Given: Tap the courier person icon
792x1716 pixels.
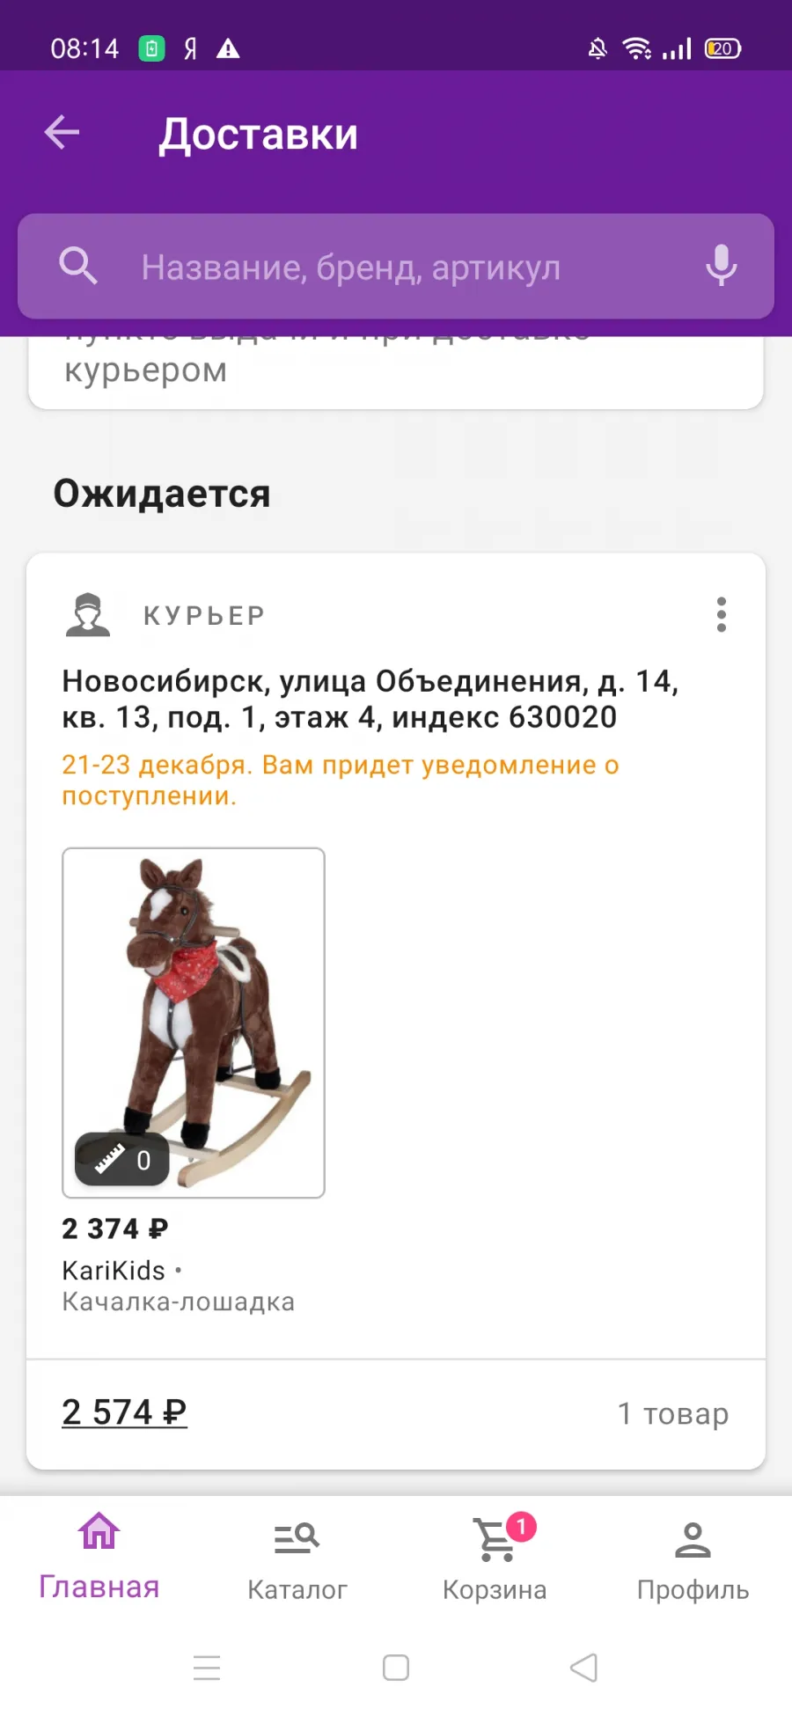Looking at the screenshot, I should (x=88, y=615).
